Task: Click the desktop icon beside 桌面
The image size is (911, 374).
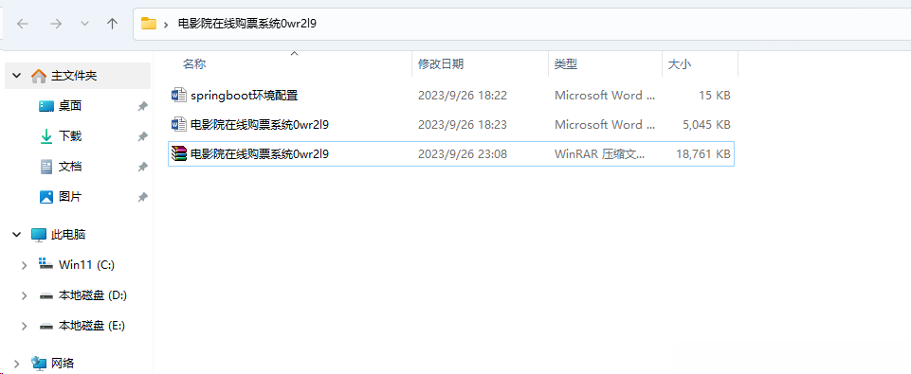Action: (x=46, y=106)
